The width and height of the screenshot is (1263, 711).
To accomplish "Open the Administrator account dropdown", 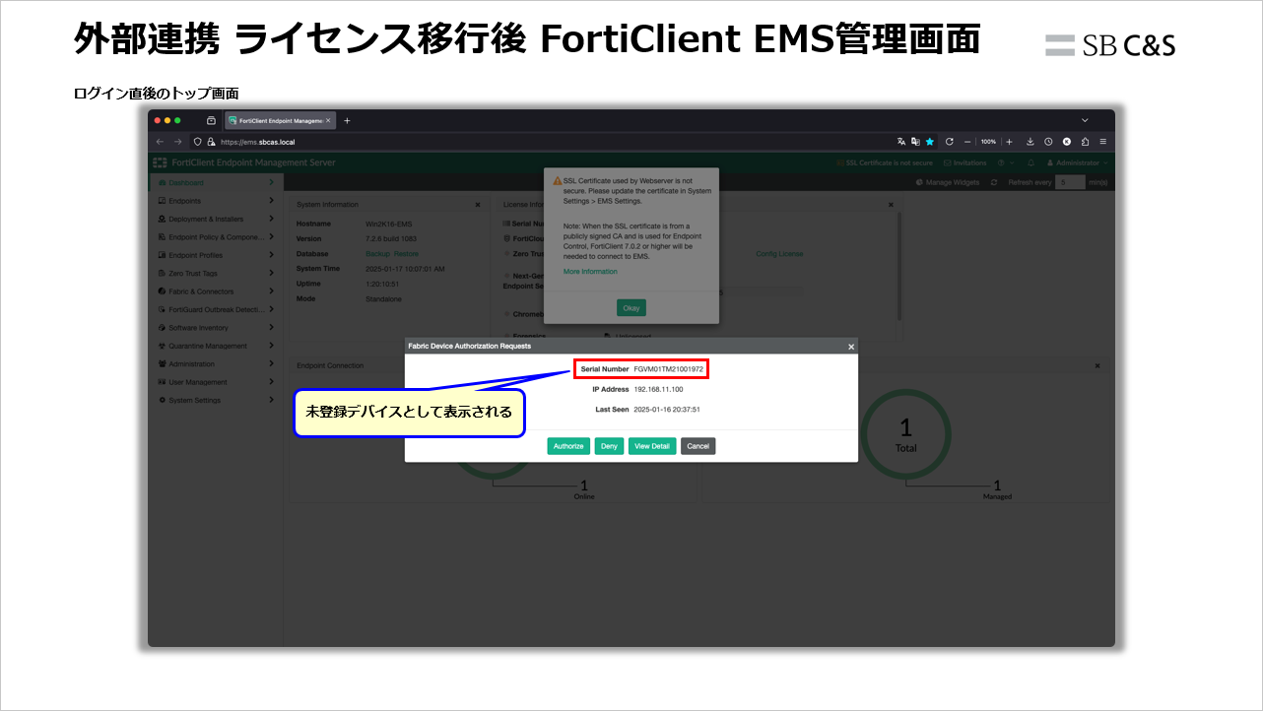I will pyautogui.click(x=1078, y=162).
